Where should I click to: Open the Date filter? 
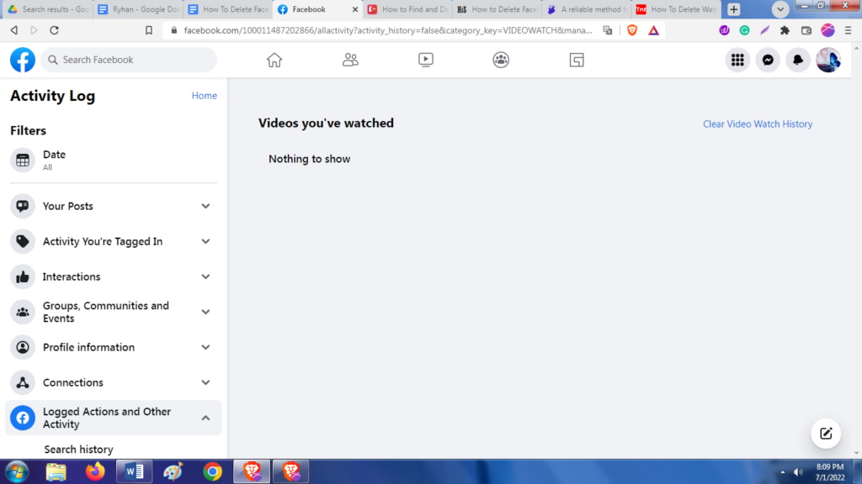54,160
